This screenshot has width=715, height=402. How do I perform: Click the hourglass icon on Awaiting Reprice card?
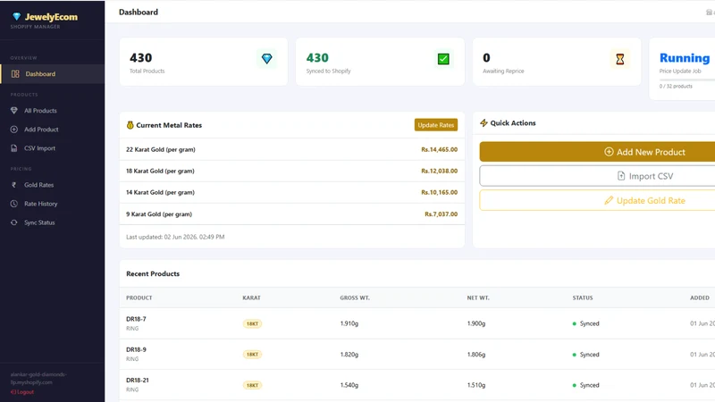tap(619, 59)
